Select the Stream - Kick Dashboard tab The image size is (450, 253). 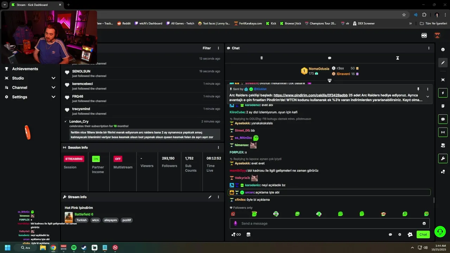pyautogui.click(x=36, y=5)
